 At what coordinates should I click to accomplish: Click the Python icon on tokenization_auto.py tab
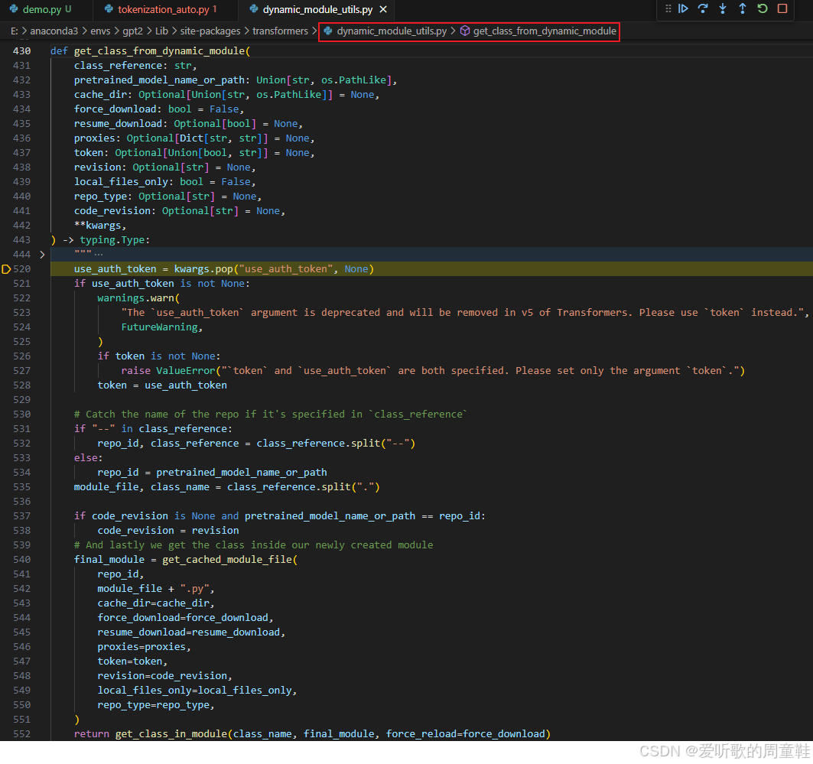coord(109,9)
